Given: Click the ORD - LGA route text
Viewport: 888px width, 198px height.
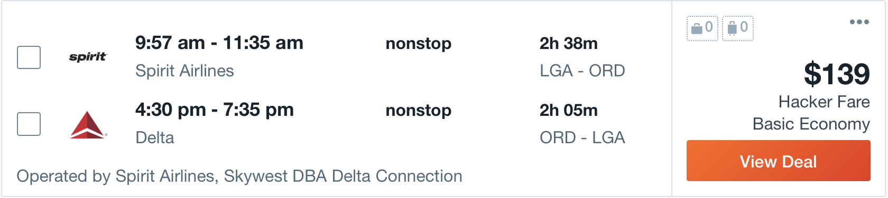Looking at the screenshot, I should 582,137.
